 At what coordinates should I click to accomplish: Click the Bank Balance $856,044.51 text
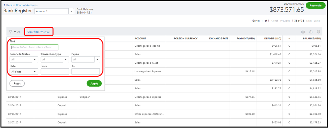[x=85, y=11]
